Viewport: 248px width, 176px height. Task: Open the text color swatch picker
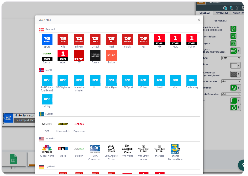tap(235, 65)
